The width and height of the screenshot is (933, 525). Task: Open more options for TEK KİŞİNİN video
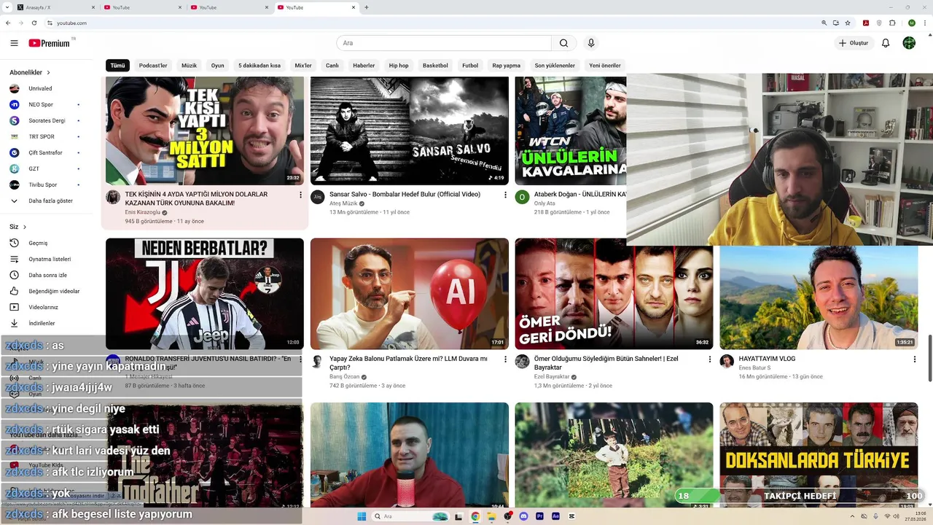coord(300,195)
